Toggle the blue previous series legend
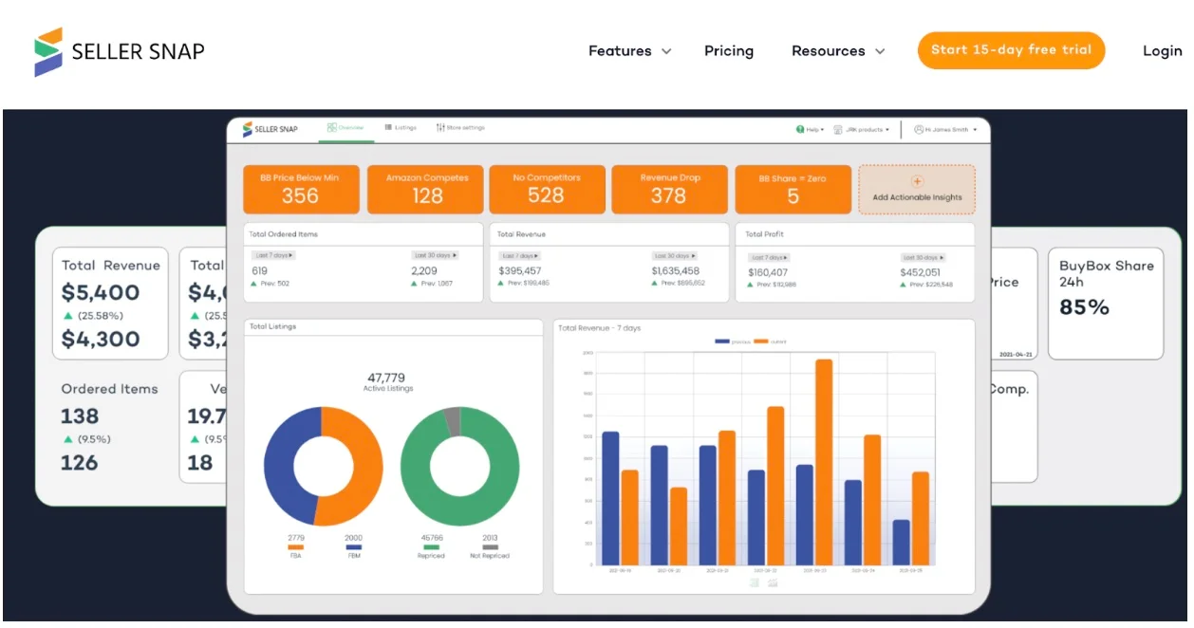This screenshot has height=628, width=1194. (733, 342)
